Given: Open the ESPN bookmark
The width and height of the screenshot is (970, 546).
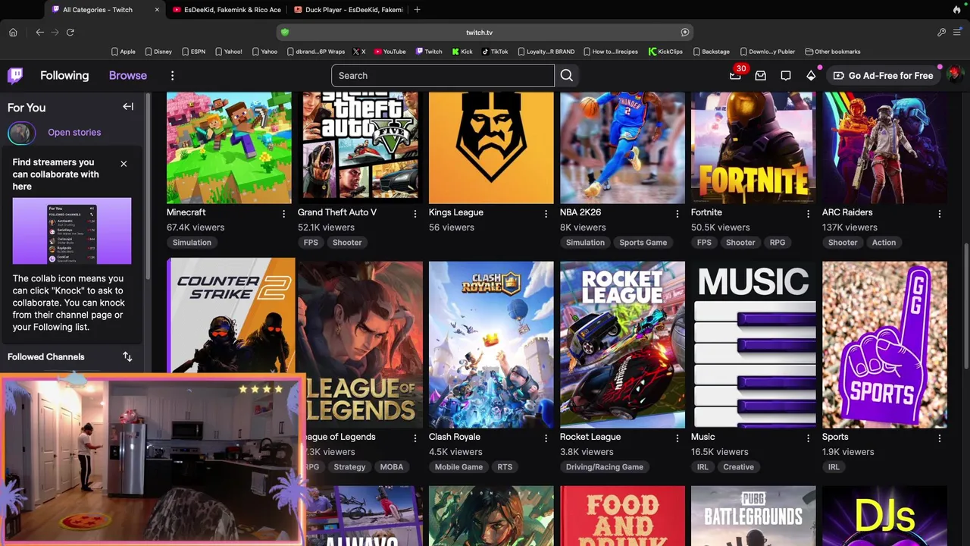Looking at the screenshot, I should tap(193, 52).
